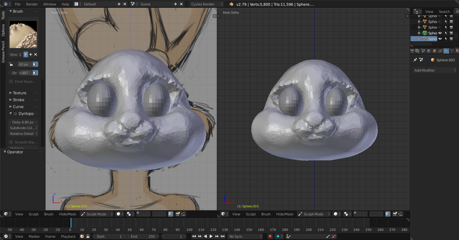Open the Render properties tab icon
Image resolution: width=459 pixels, height=240 pixels.
click(x=412, y=51)
